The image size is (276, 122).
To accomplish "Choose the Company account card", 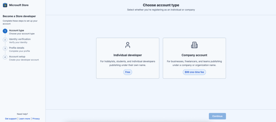I will (x=194, y=58).
